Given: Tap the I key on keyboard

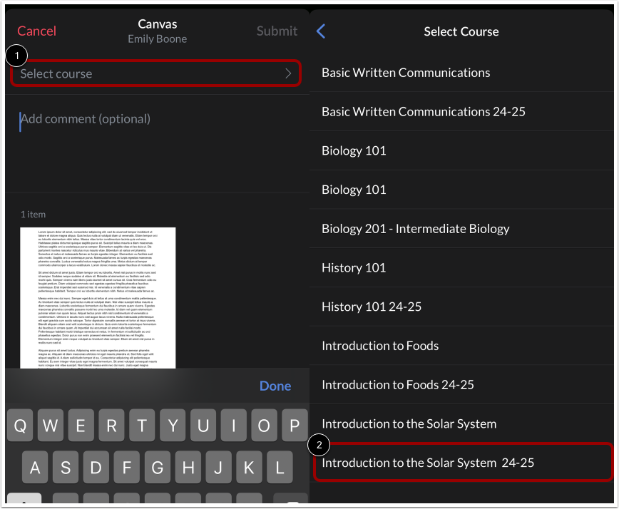Looking at the screenshot, I should coord(234,426).
